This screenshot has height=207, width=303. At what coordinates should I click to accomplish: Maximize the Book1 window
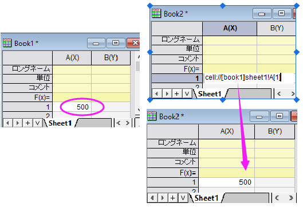click(116, 43)
